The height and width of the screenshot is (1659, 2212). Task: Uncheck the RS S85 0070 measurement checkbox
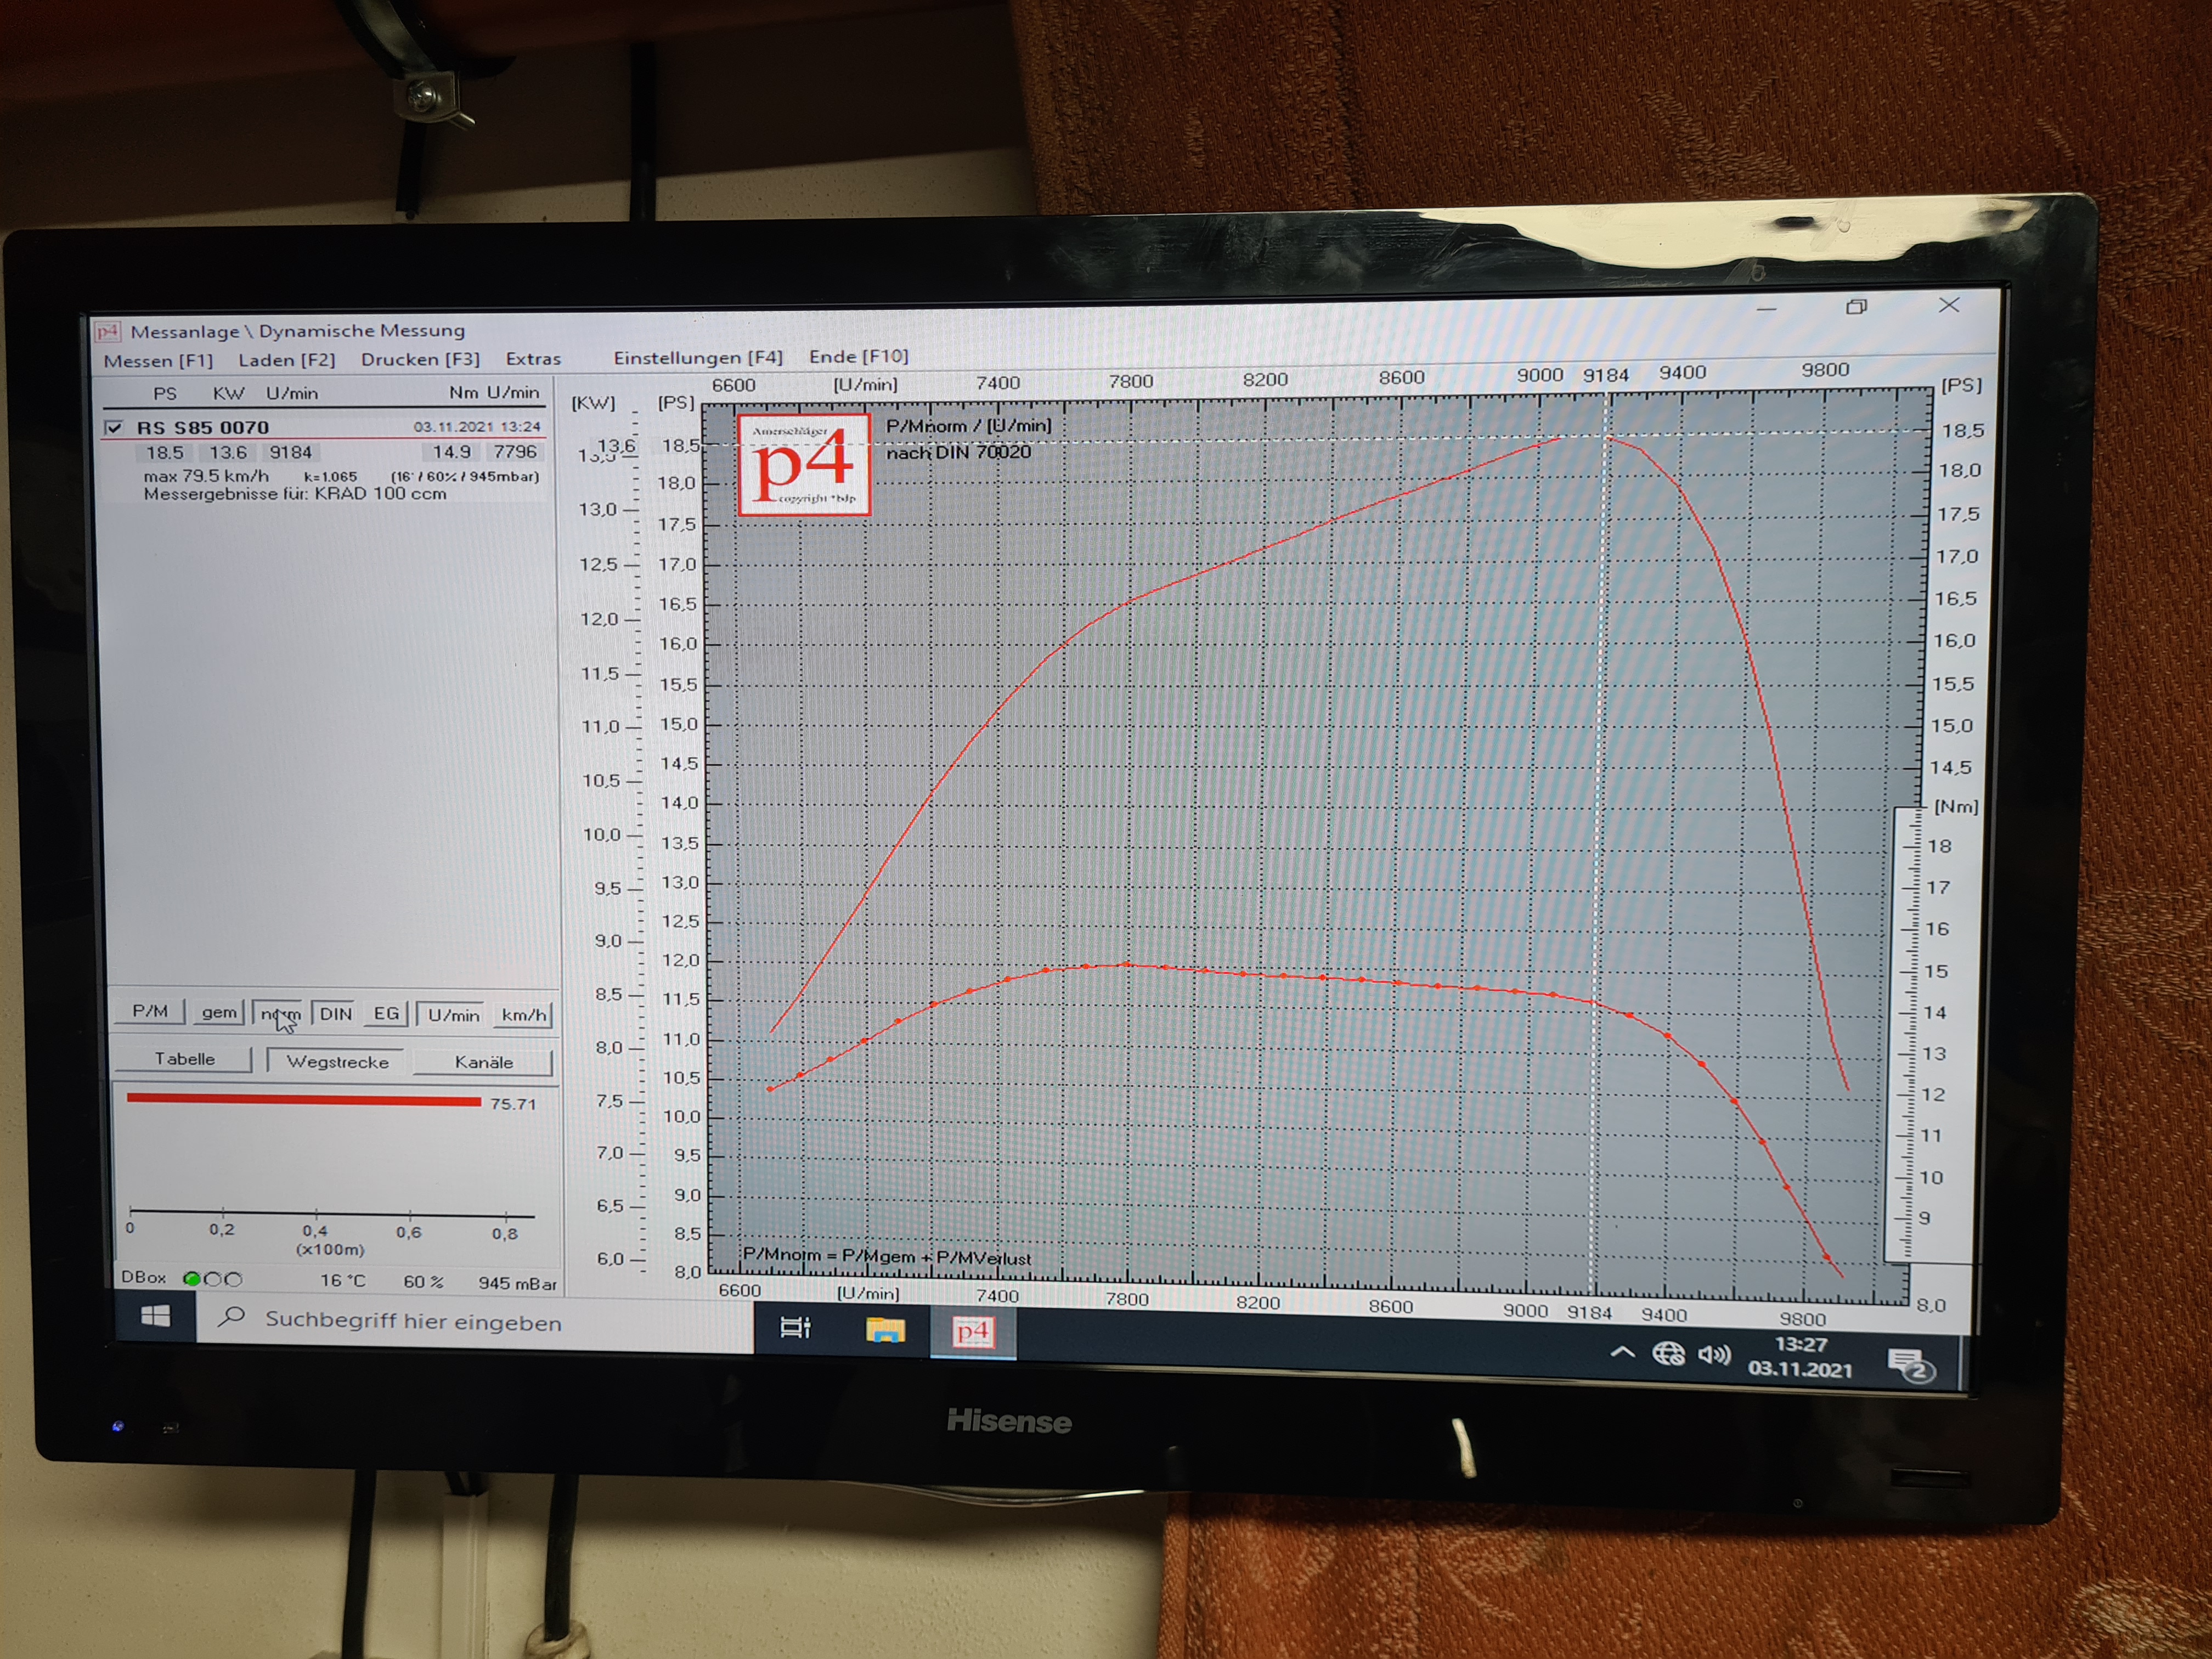point(114,428)
